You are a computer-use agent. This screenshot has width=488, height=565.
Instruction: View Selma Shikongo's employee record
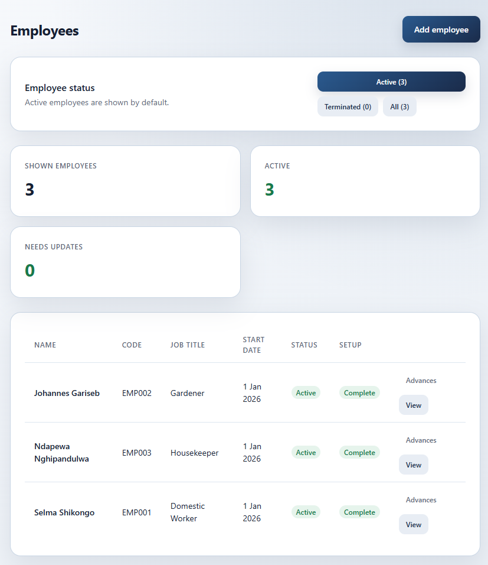(414, 525)
